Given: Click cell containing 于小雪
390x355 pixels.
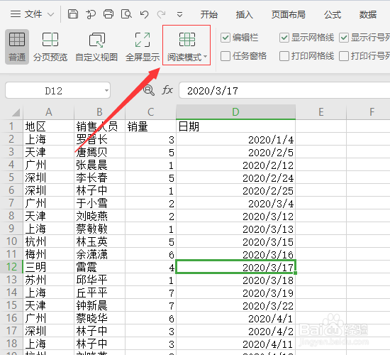Looking at the screenshot, I should pos(99,203).
